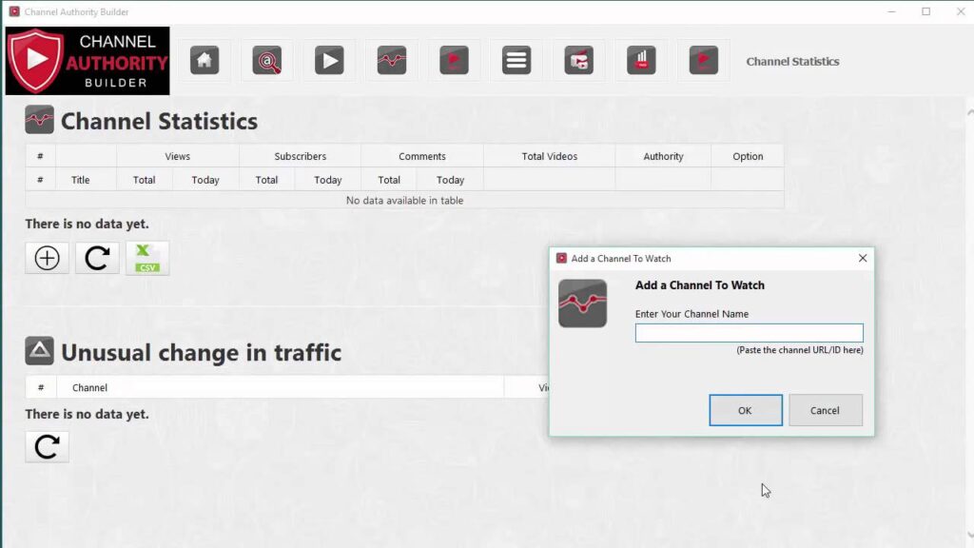Click the Channel Statistics heading pulse icon
Viewport: 974px width, 548px height.
click(x=39, y=120)
